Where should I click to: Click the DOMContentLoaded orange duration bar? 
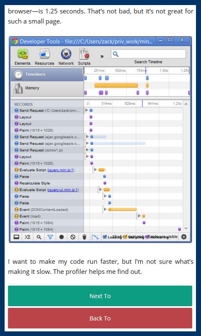coord(122,209)
